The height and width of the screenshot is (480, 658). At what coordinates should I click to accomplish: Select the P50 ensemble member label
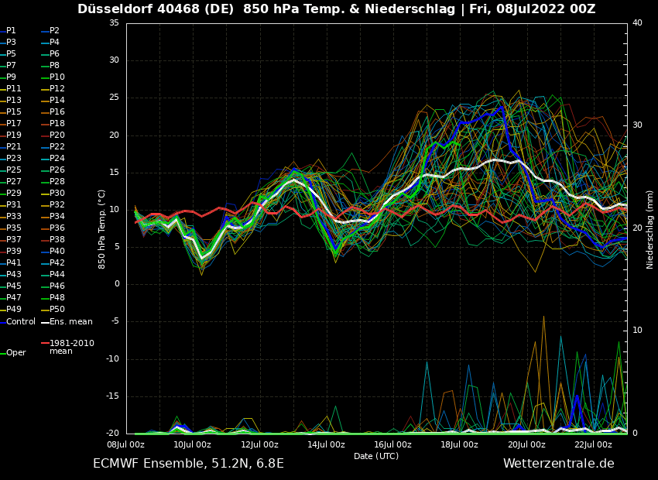click(57, 310)
